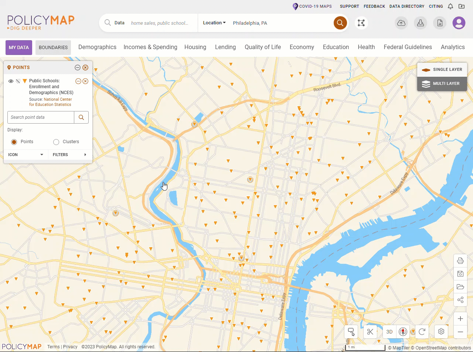The image size is (473, 352).
Task: Open the saved folder icon in the top bar
Action: (x=462, y=6)
